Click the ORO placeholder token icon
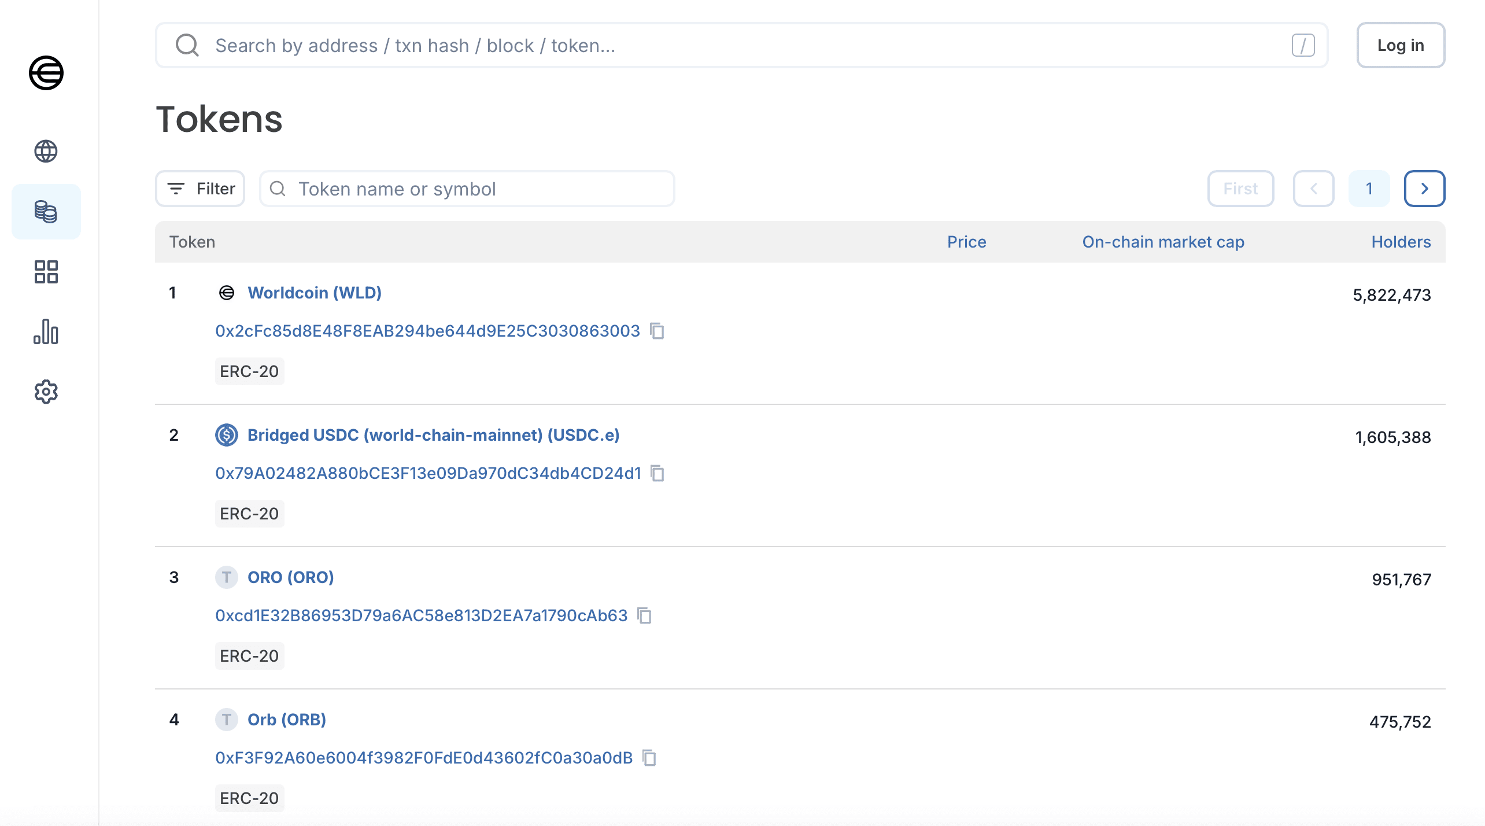 click(x=227, y=577)
